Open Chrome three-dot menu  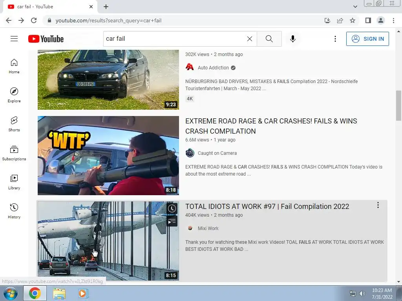[393, 20]
